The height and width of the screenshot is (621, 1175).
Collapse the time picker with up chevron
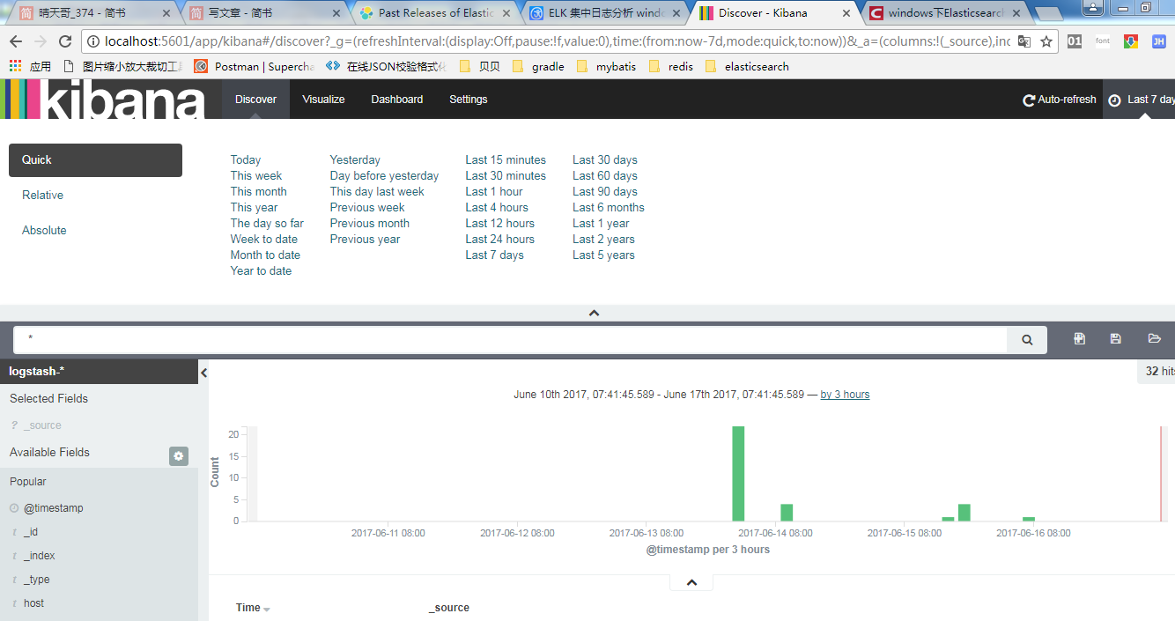click(594, 313)
